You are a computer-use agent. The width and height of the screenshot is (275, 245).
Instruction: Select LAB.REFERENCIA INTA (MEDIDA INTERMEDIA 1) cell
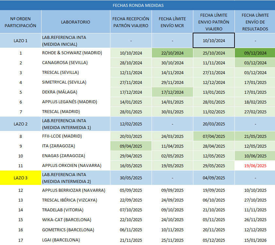coord(75,124)
